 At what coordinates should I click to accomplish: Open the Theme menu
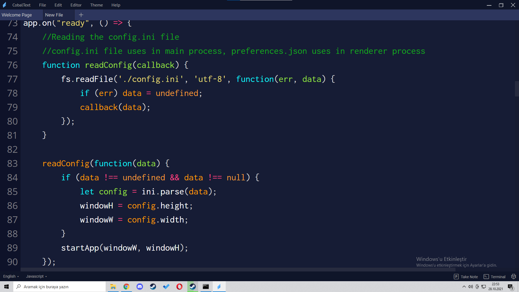[96, 5]
